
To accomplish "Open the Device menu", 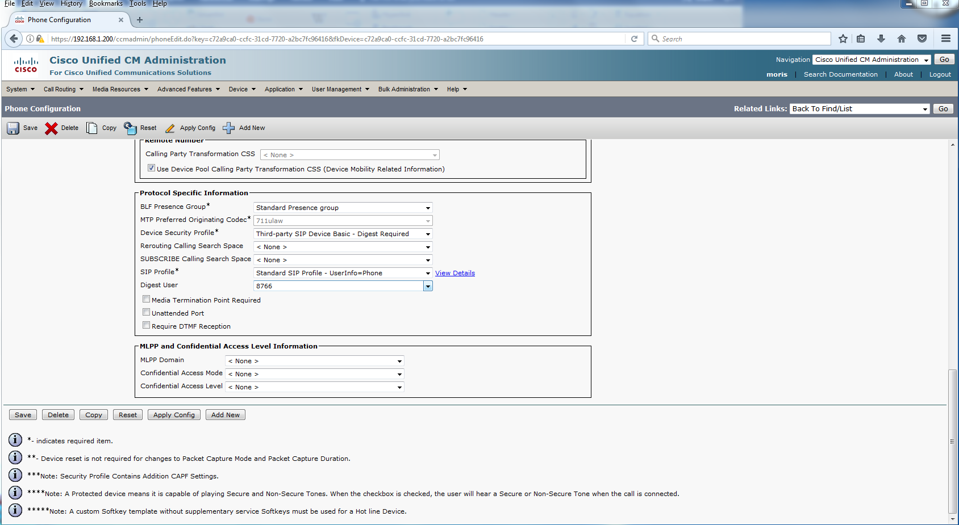I will point(242,89).
